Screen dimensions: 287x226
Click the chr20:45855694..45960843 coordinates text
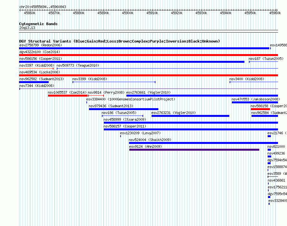click(x=43, y=7)
